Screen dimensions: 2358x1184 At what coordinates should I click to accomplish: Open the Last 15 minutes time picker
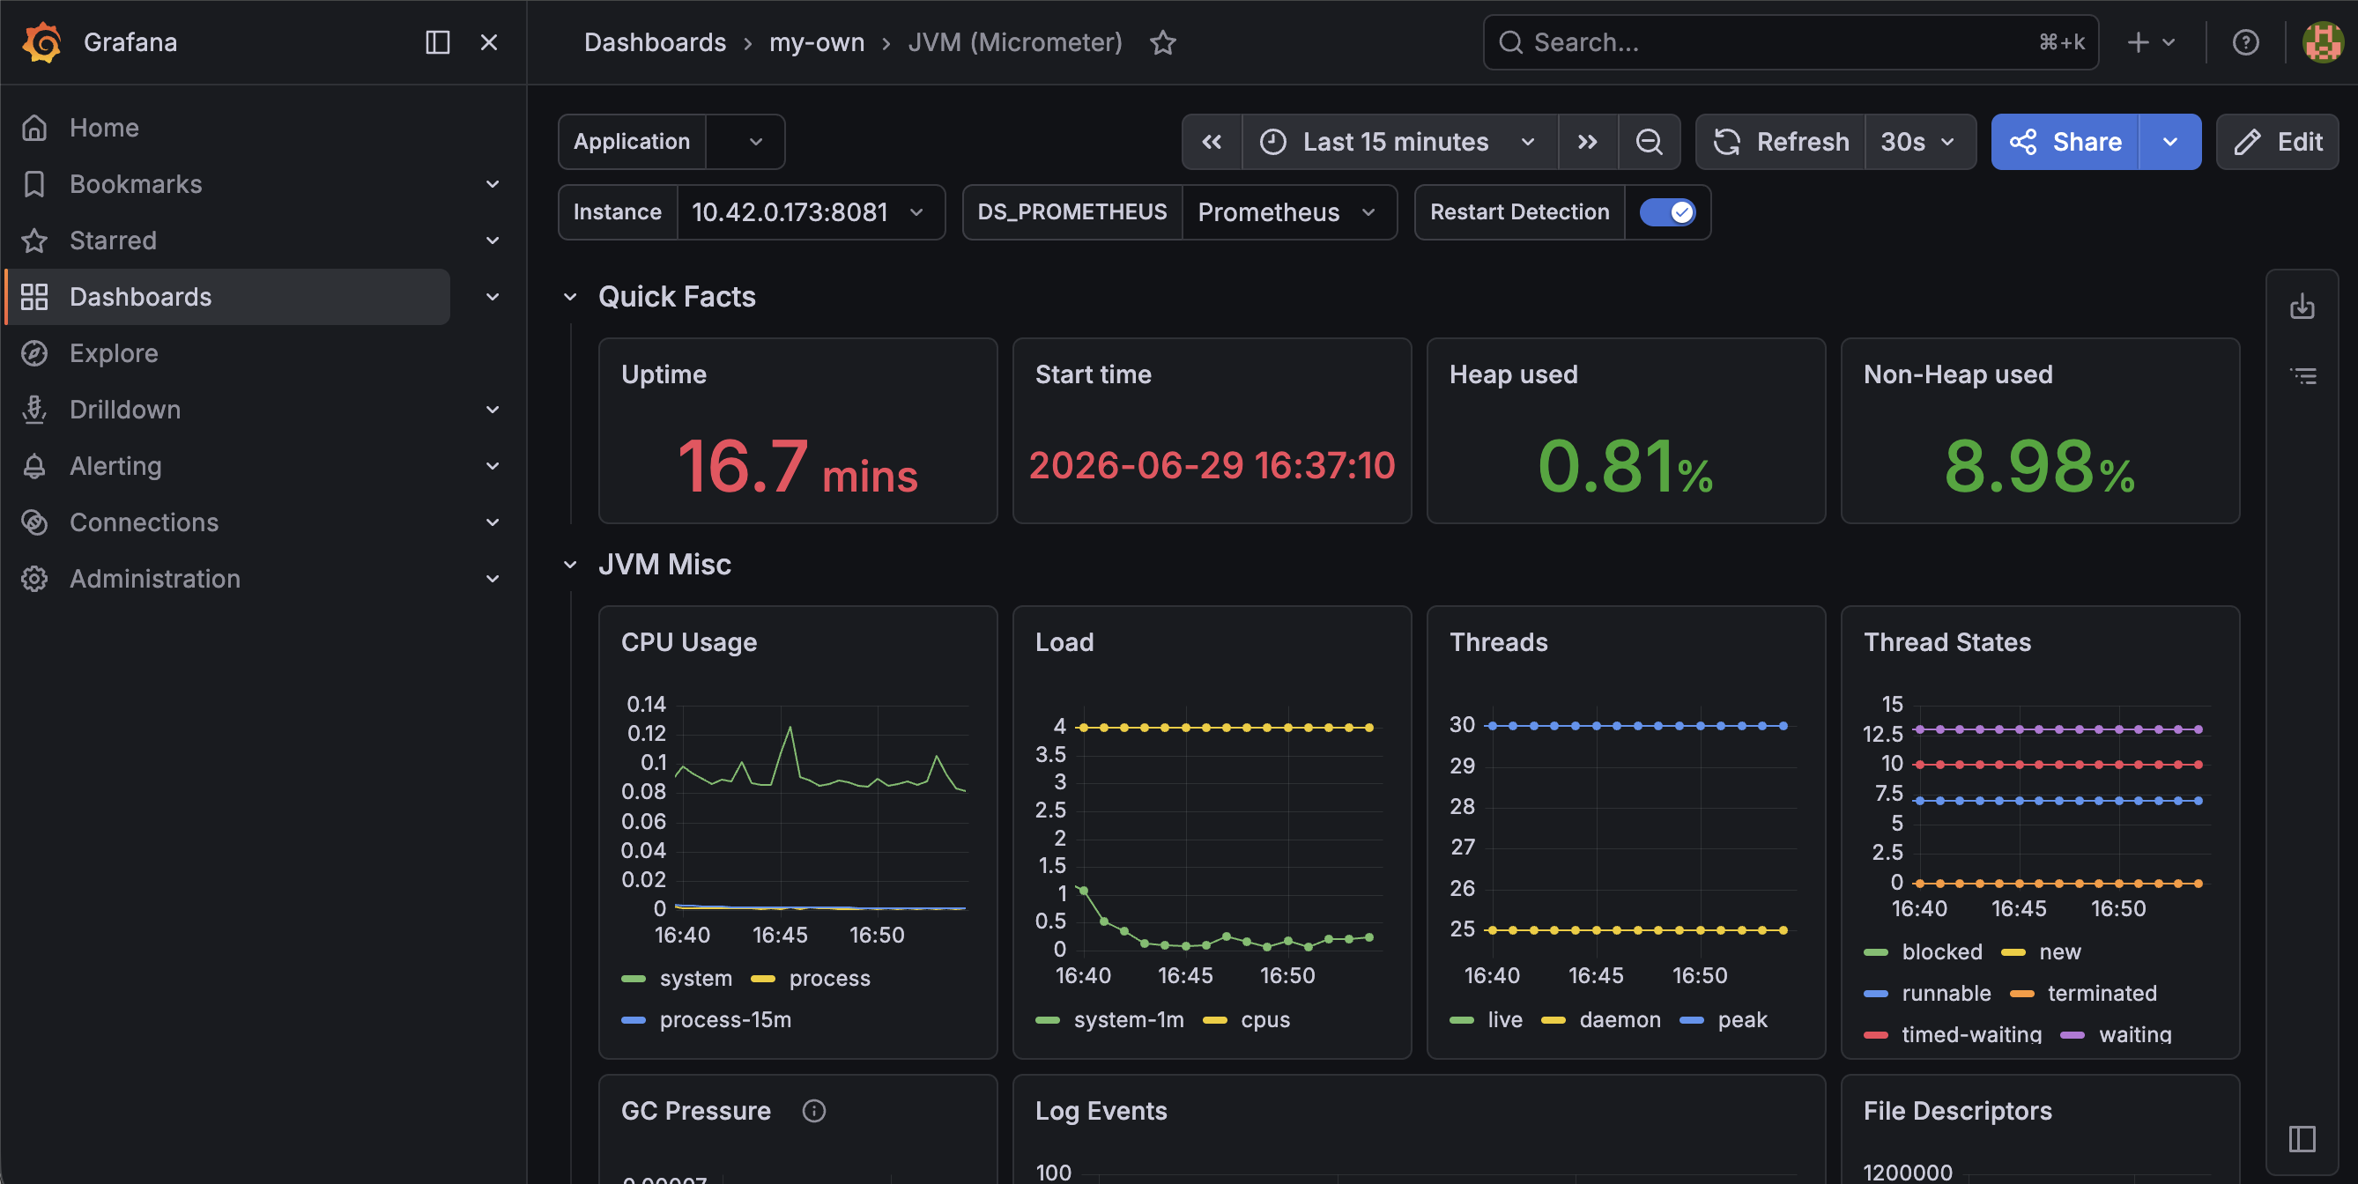tap(1398, 142)
